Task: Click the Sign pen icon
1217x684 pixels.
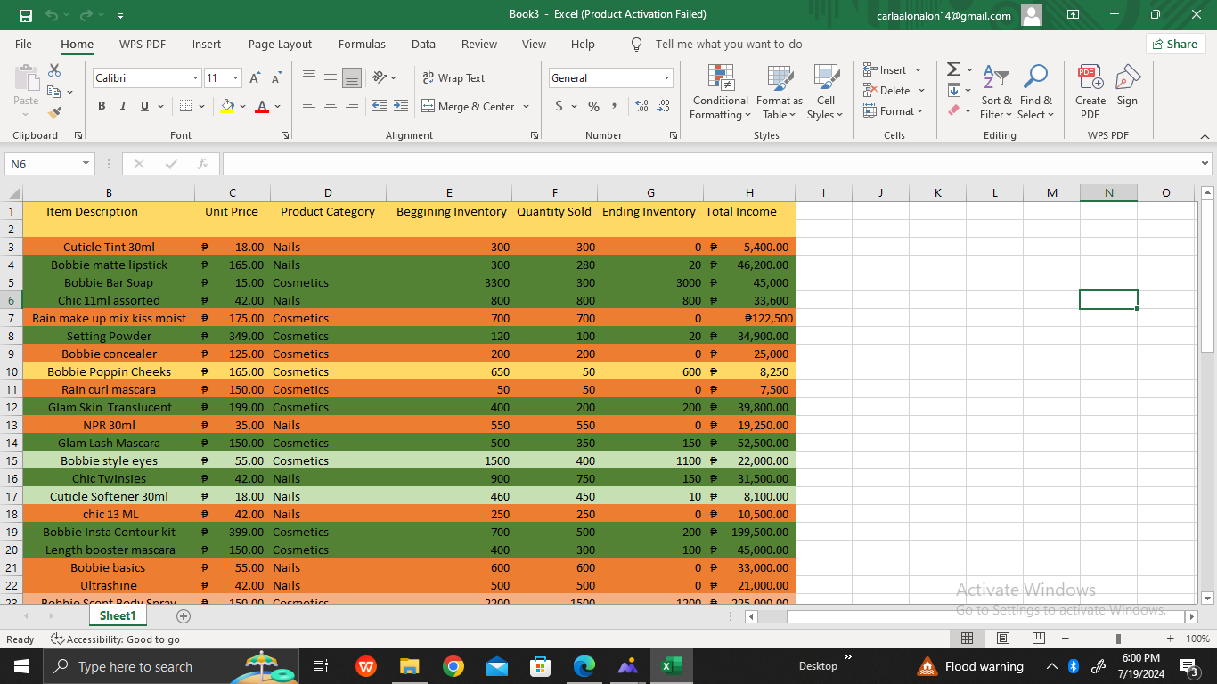Action: tap(1127, 85)
